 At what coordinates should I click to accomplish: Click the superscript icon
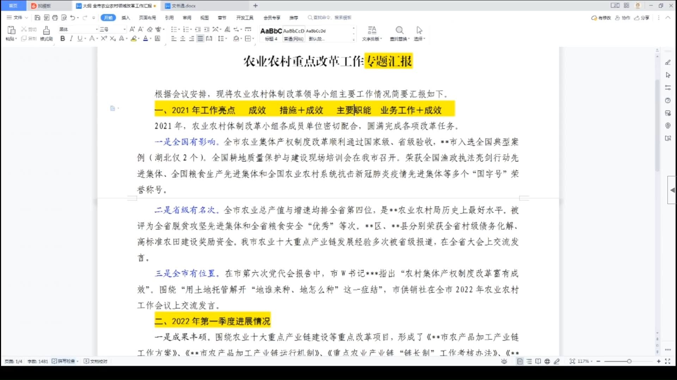tap(104, 39)
